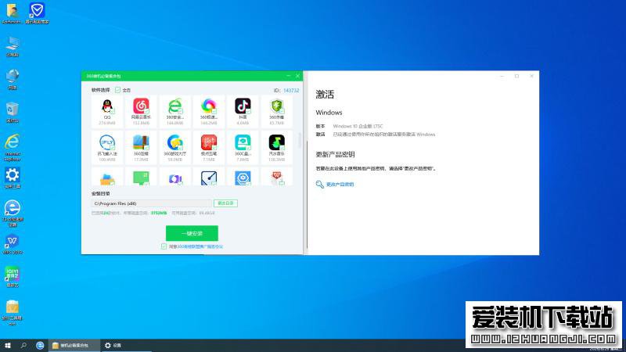Click the ID number 143732
The image size is (626, 352).
[x=291, y=91]
